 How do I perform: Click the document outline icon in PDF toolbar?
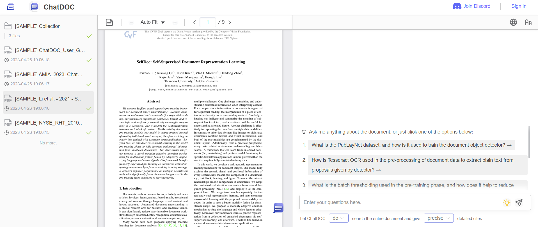coord(109,22)
